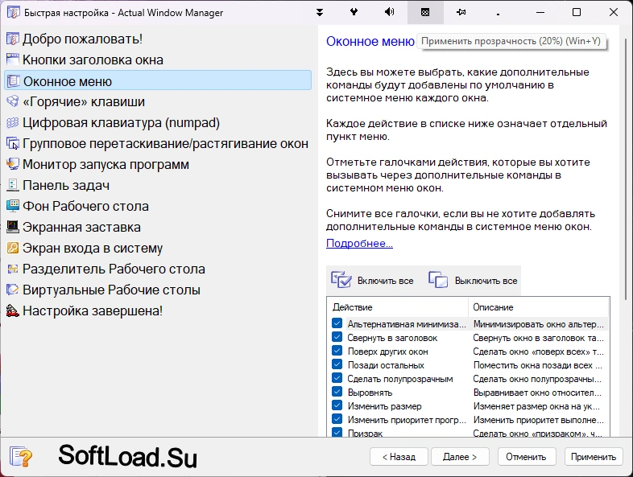
Task: Toggle the "Позади остальных" checkbox
Action: (337, 364)
